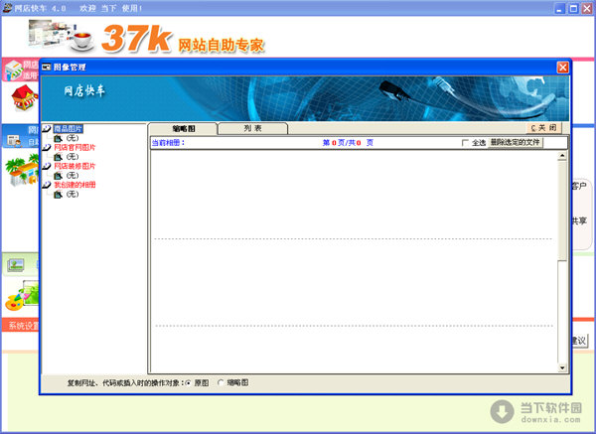Click the picture frame icon in main window
This screenshot has height=434, width=596.
click(x=16, y=264)
